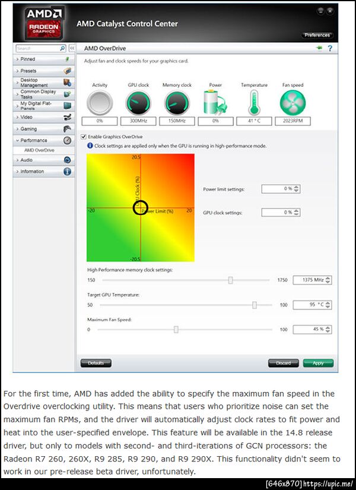Click the Desktop Management icon
356x490 pixels.
[67, 83]
